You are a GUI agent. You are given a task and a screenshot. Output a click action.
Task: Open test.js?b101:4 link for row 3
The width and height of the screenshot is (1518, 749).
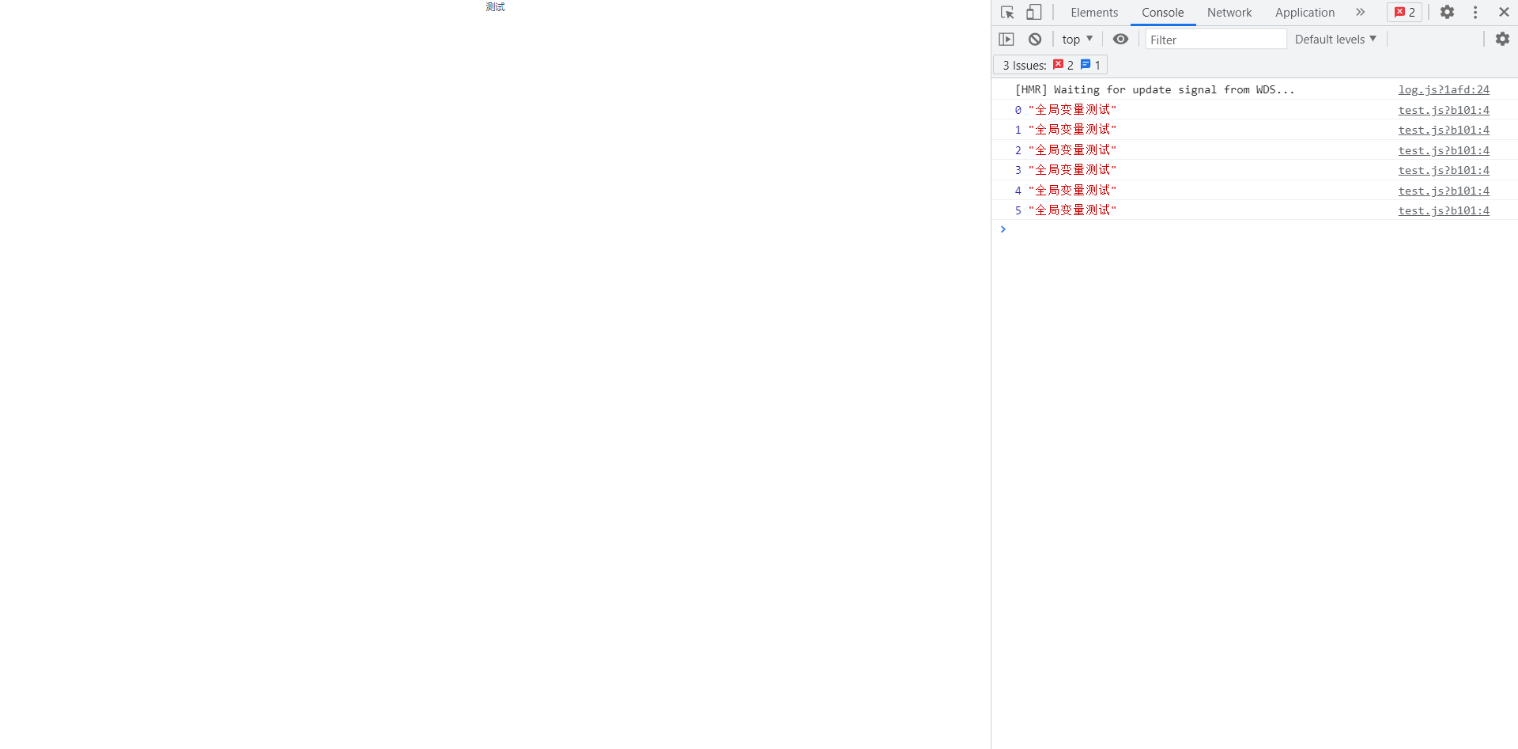(x=1444, y=170)
